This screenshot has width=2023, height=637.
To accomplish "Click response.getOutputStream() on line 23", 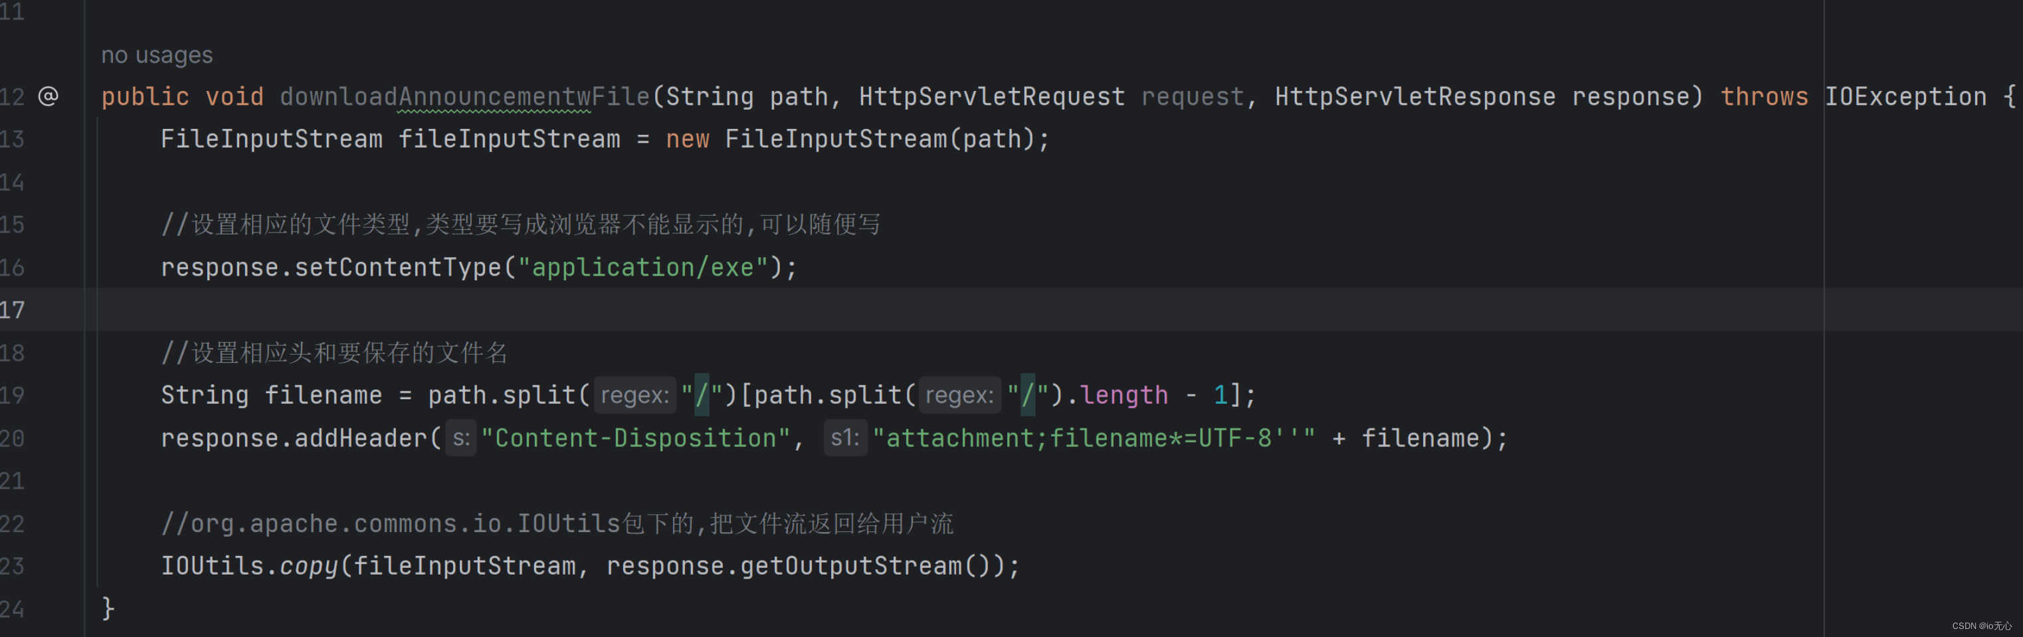I will (x=809, y=565).
